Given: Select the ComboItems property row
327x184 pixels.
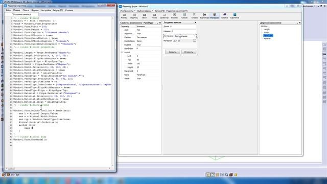Looking at the screenshot, I should 141,41.
